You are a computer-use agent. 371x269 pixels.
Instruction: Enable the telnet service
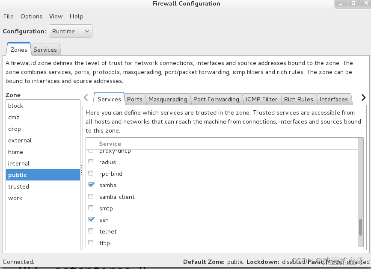tap(91, 231)
